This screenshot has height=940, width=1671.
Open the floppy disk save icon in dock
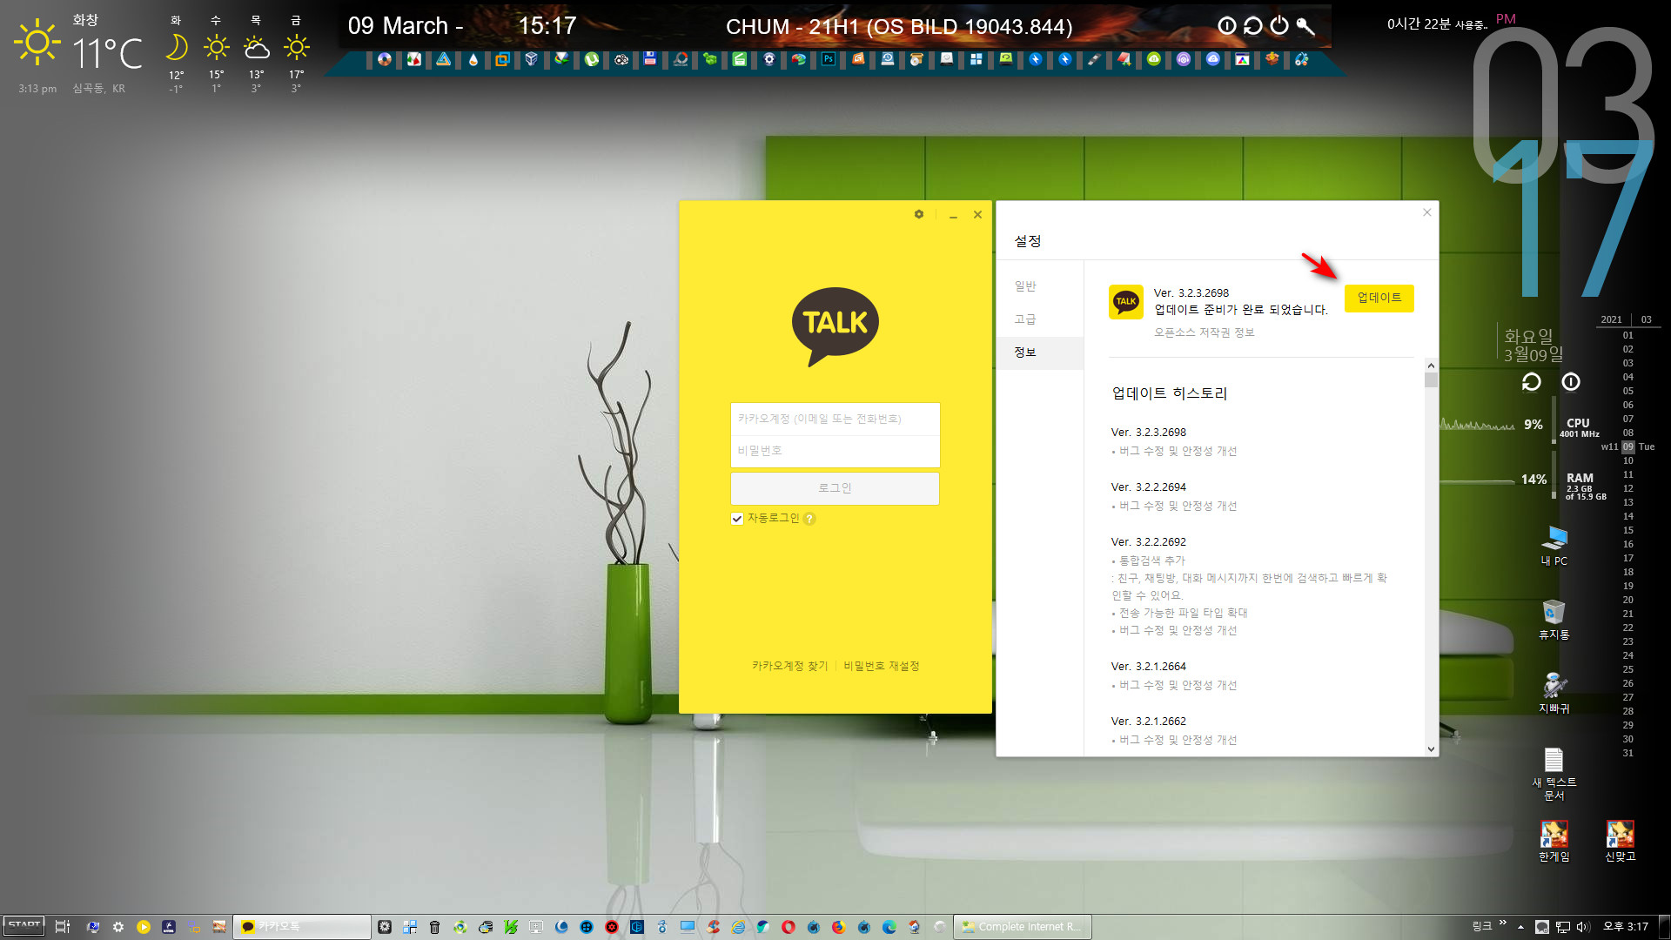pyautogui.click(x=650, y=59)
